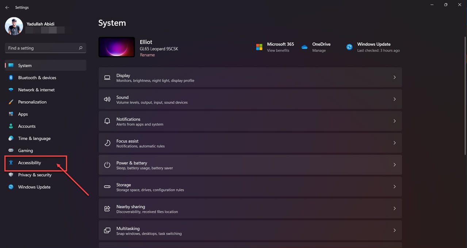
Task: Click the Bluetooth & devices icon
Action: 11,78
